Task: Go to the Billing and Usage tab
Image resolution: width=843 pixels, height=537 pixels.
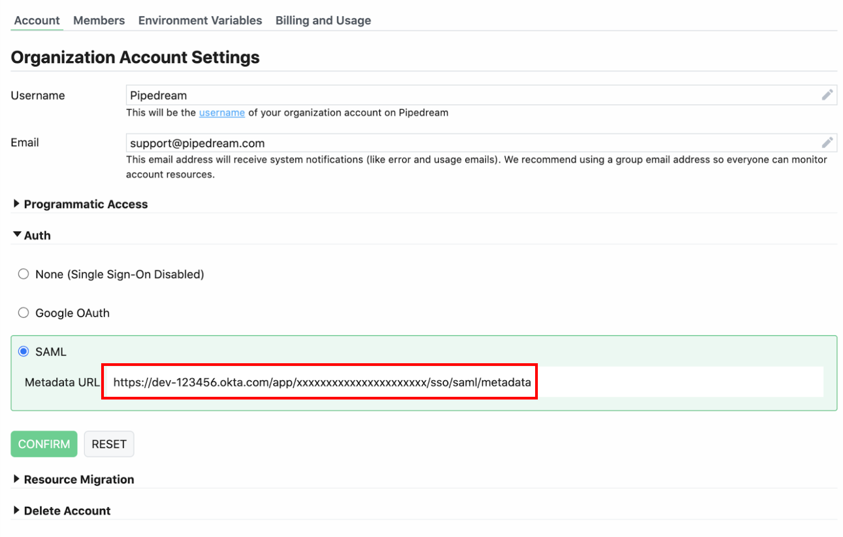Action: tap(323, 21)
